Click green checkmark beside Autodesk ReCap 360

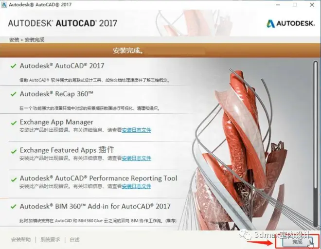coord(14,94)
